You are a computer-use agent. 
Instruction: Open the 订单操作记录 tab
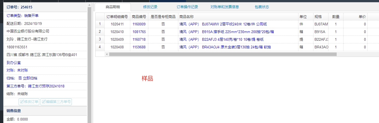click(x=187, y=7)
